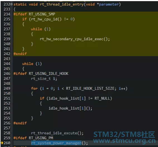Place cursor on while (1) at line 244
This screenshot has width=158, height=147.
32,64
